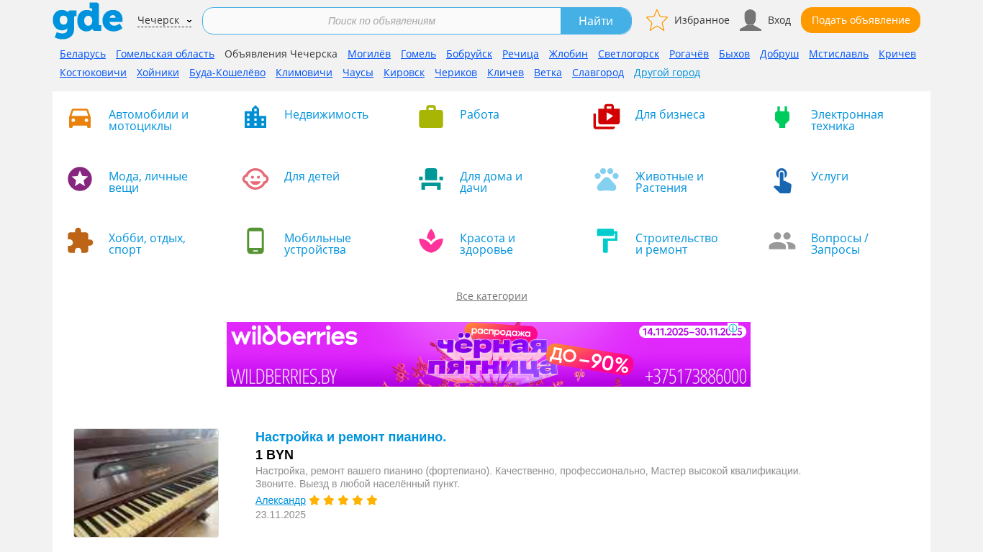This screenshot has width=983, height=552.
Task: Choose the green plug electronics icon
Action: click(782, 117)
